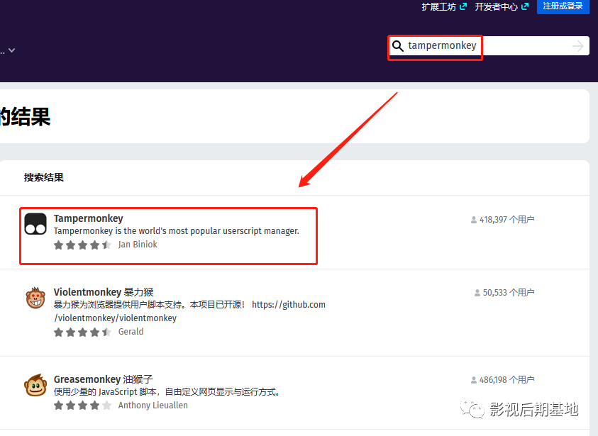
Task: Open the Tampermonkey result title
Action: [89, 218]
